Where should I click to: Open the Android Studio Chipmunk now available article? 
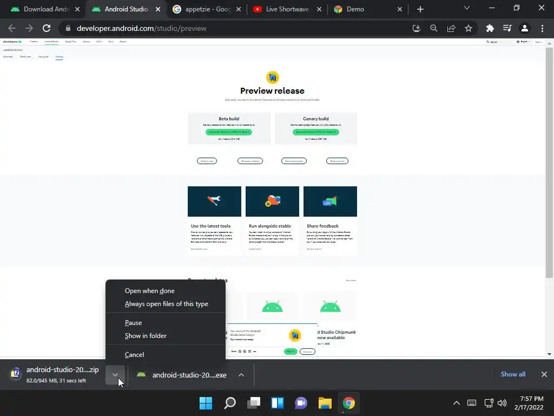point(337,335)
